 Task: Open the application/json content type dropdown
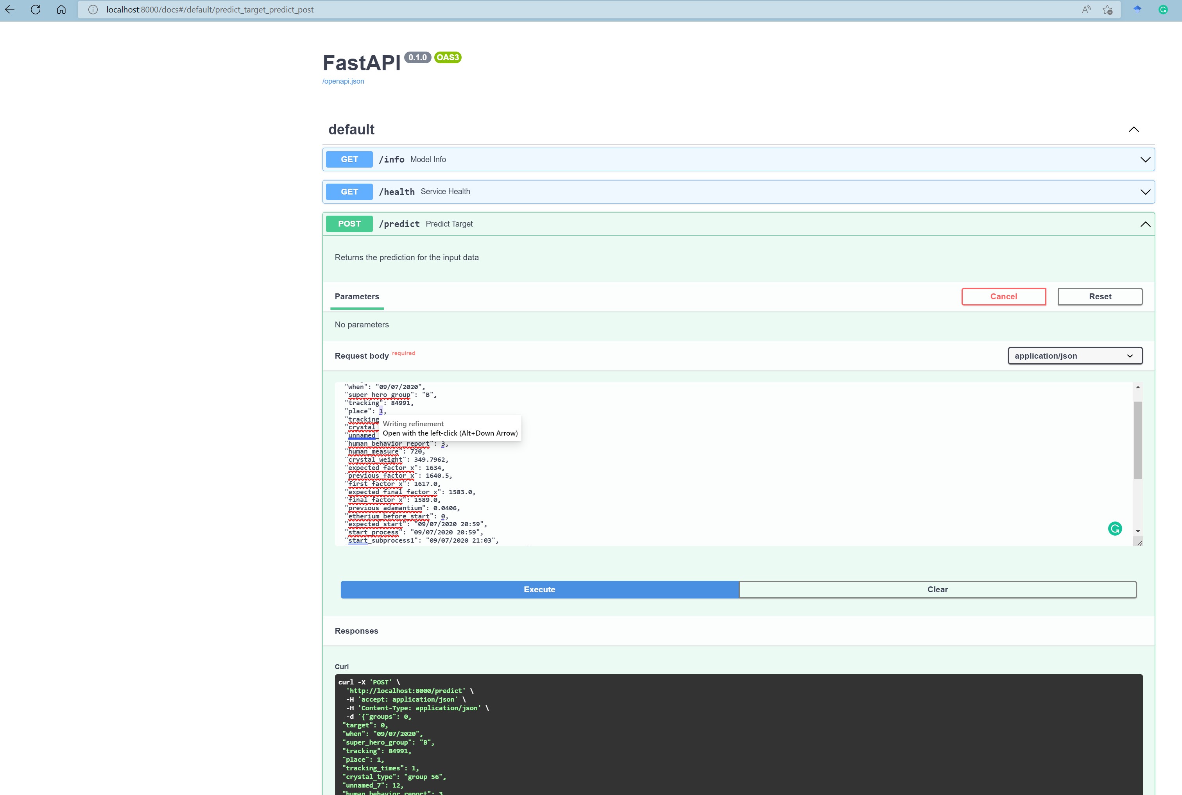click(x=1075, y=356)
